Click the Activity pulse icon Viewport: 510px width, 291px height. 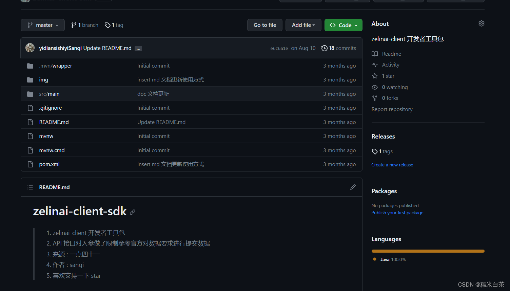click(375, 65)
